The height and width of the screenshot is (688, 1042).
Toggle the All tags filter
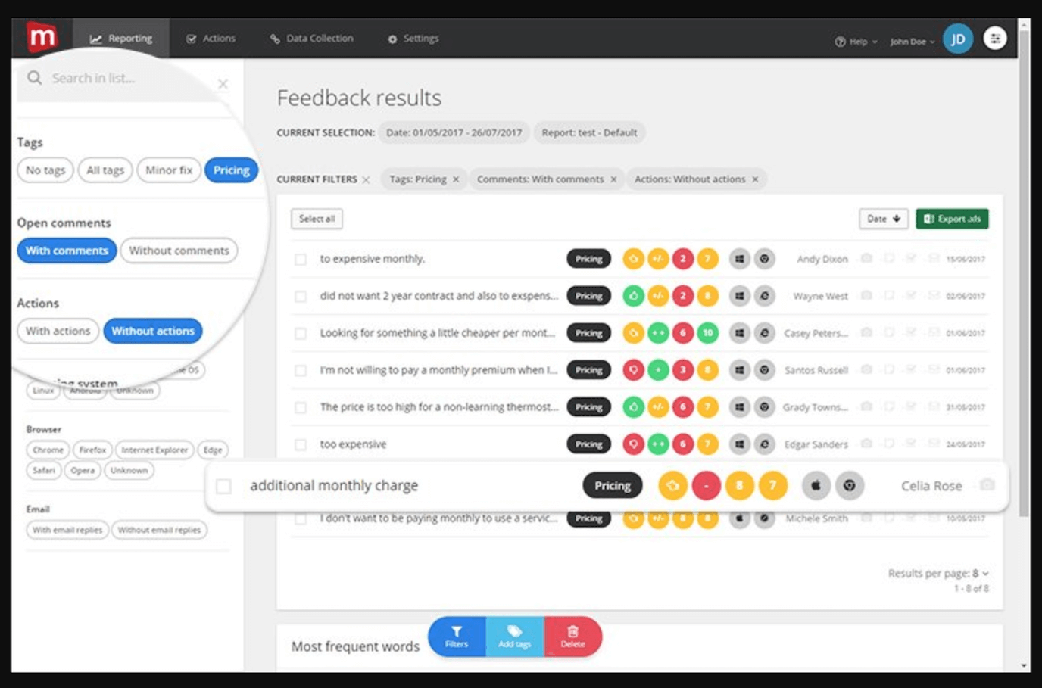tap(105, 170)
